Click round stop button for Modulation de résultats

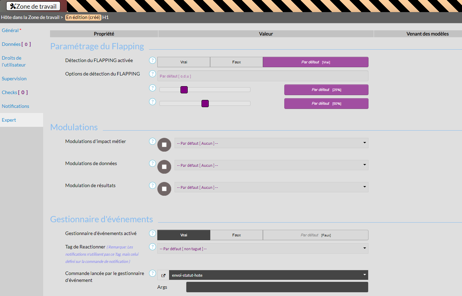click(x=164, y=189)
